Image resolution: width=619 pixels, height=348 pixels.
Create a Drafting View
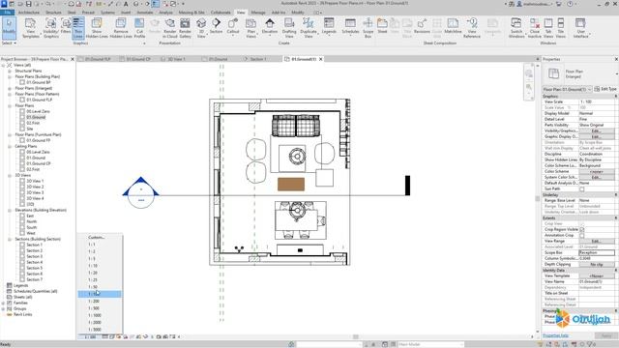coord(289,28)
